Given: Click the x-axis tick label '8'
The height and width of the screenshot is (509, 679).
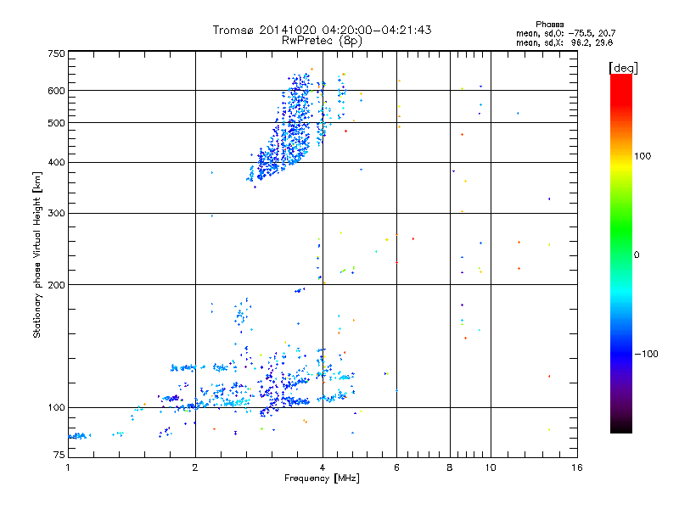Looking at the screenshot, I should click(450, 467).
